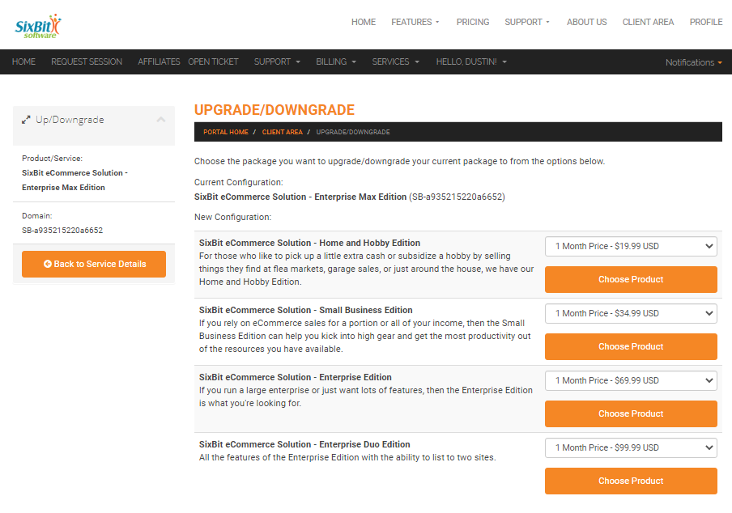Open Home and Hobby Edition price dropdown

(x=631, y=246)
